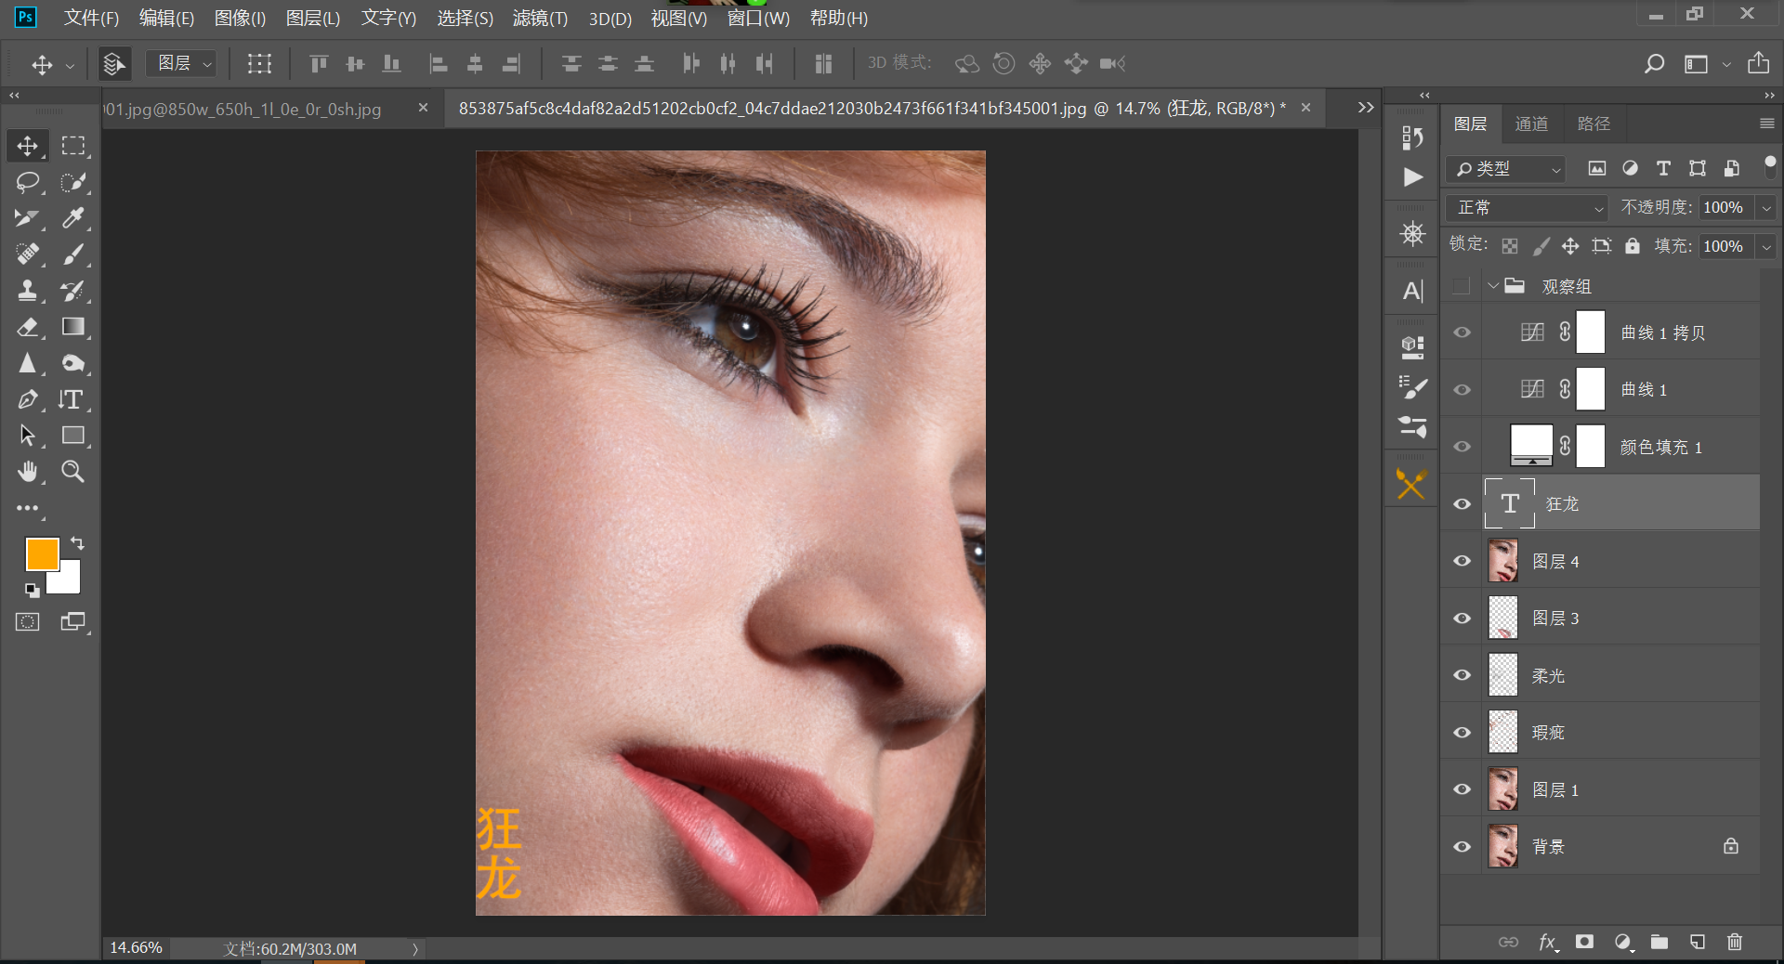Toggle visibility of 曲线 1 拷贝
1784x964 pixels.
(1462, 332)
